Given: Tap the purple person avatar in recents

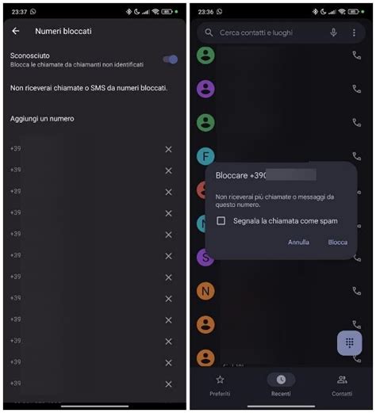Looking at the screenshot, I should point(205,89).
